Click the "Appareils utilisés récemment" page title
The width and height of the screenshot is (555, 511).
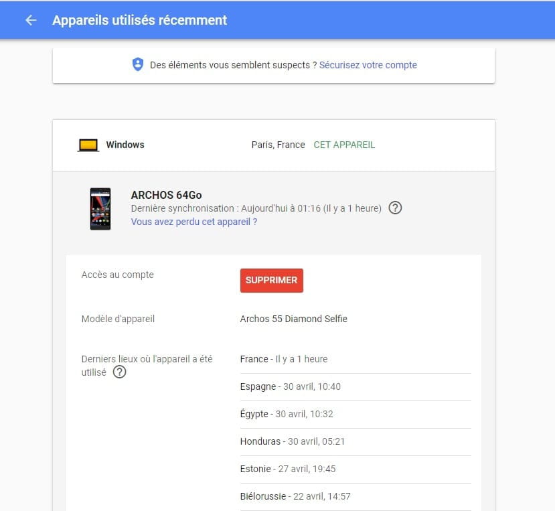coord(139,20)
